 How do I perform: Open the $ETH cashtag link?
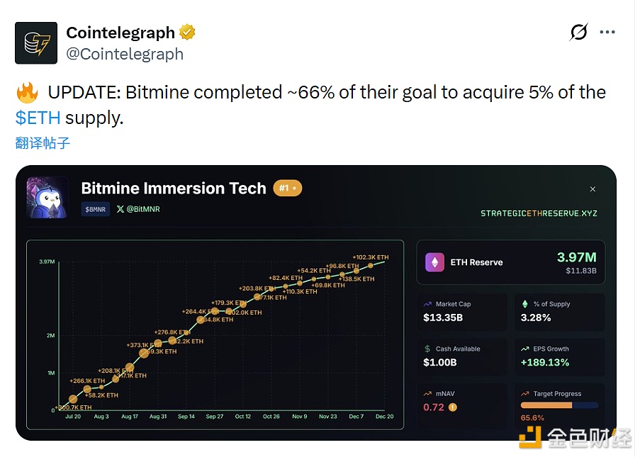tap(37, 117)
